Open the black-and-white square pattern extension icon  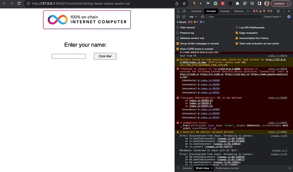[x=201, y=3]
